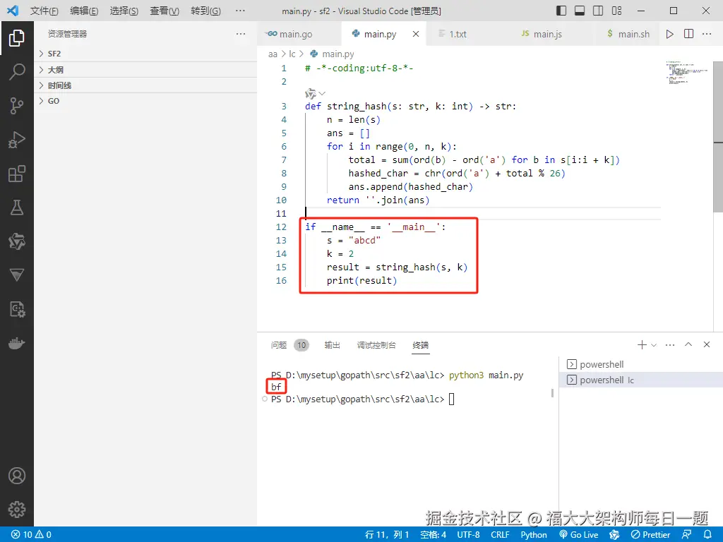Image resolution: width=723 pixels, height=542 pixels.
Task: Customize layout icon in title bar
Action: [617, 11]
